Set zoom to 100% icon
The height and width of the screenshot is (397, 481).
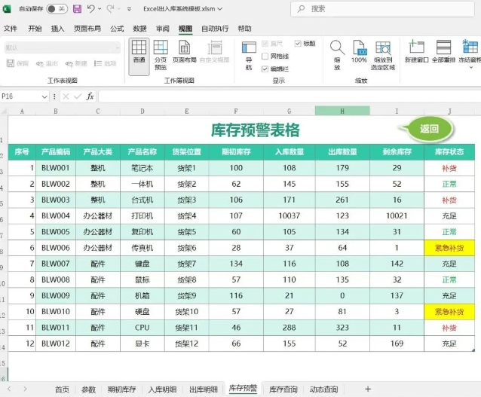[359, 51]
